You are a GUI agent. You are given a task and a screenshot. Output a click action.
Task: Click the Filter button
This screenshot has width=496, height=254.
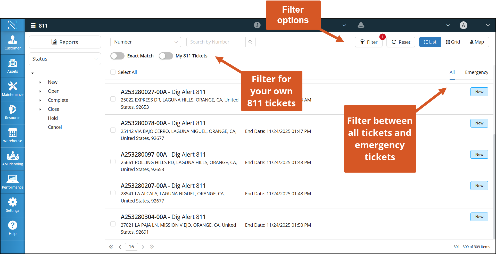point(368,42)
